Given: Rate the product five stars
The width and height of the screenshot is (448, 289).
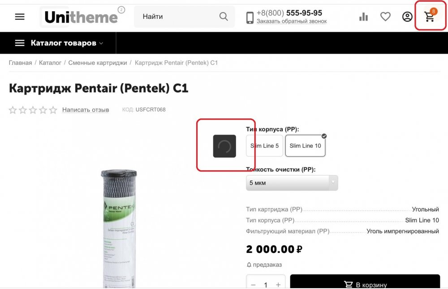Looking at the screenshot, I should click(53, 110).
